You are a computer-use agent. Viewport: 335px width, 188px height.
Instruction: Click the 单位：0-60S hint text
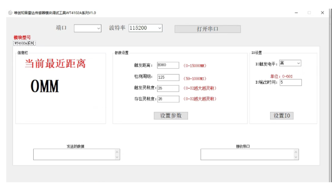[x=281, y=76]
